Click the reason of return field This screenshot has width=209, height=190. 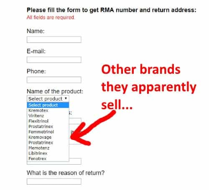pyautogui.click(x=54, y=181)
